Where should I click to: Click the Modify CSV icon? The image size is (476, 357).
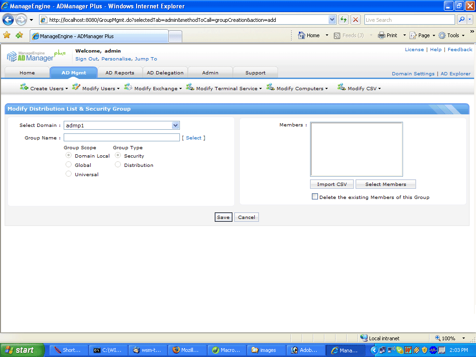(x=342, y=87)
